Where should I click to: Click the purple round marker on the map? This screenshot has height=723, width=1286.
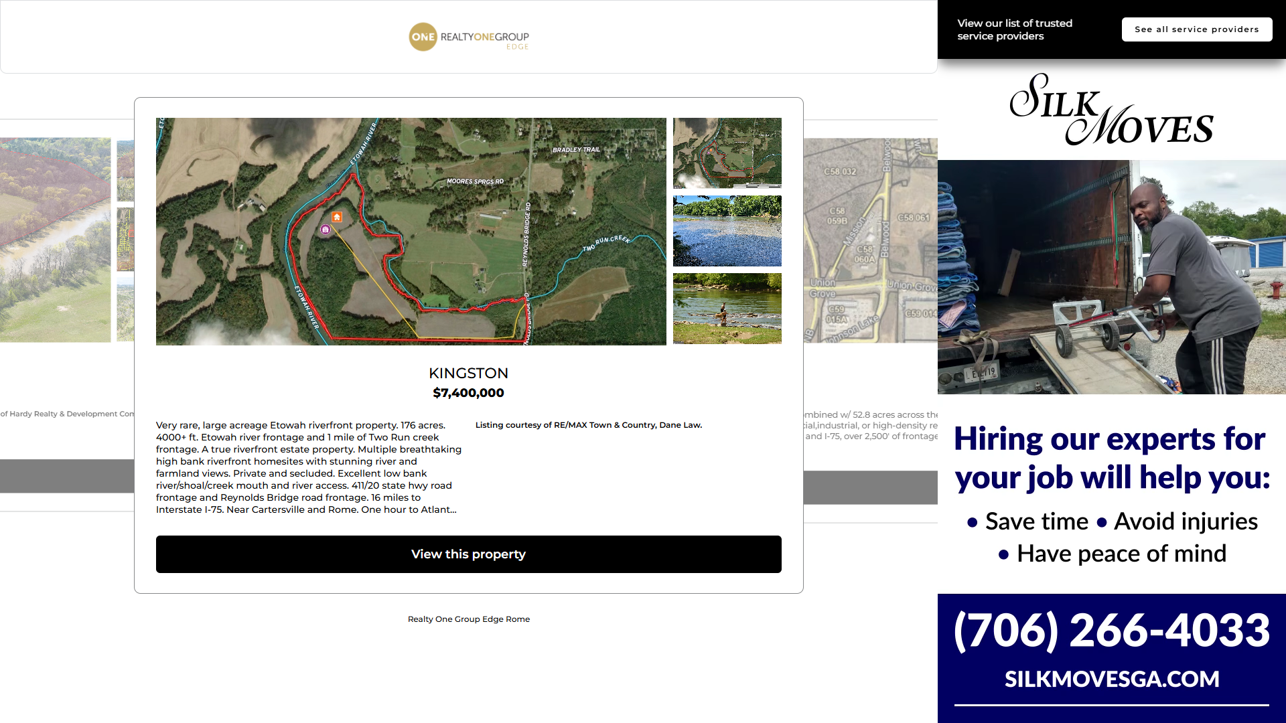tap(326, 230)
